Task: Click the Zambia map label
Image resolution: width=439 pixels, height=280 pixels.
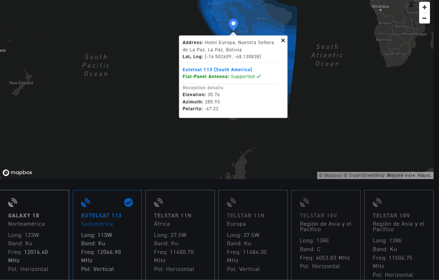Action: [x=402, y=26]
